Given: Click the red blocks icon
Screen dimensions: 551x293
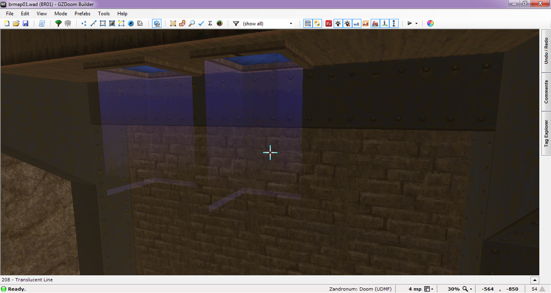Looking at the screenshot, I should pos(182,23).
